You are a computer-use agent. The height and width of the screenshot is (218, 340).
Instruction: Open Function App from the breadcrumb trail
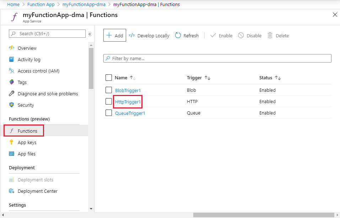pyautogui.click(x=41, y=4)
